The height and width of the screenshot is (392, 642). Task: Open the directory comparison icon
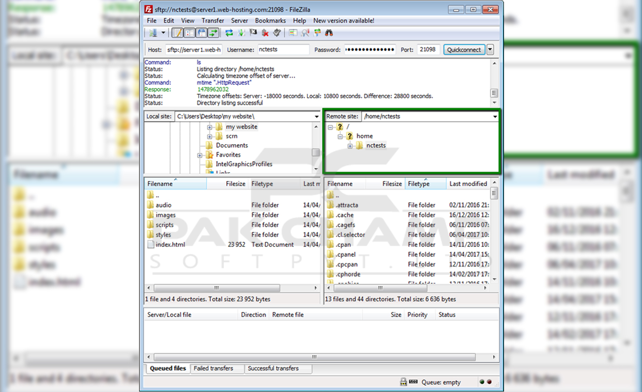click(x=293, y=33)
